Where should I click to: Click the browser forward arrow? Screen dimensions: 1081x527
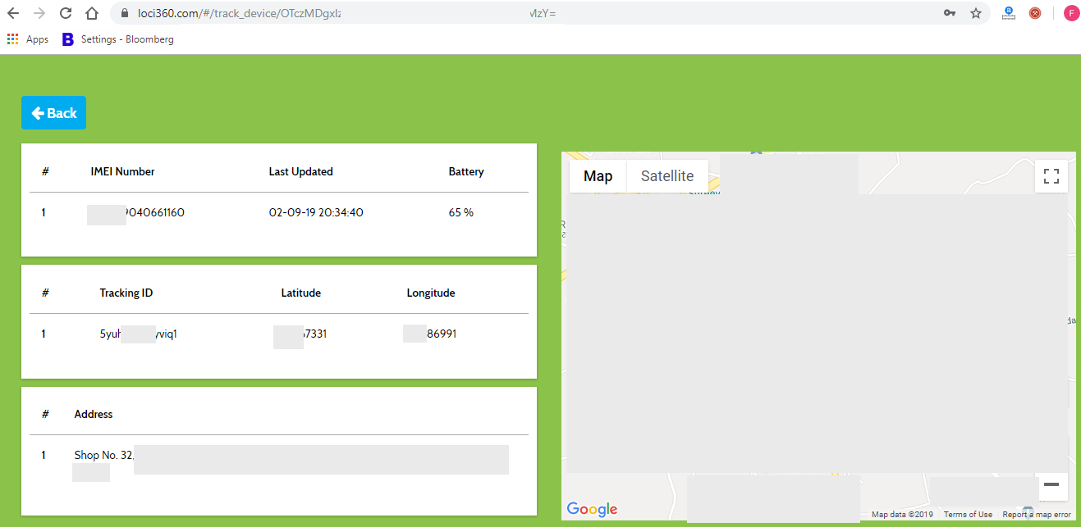coord(39,13)
